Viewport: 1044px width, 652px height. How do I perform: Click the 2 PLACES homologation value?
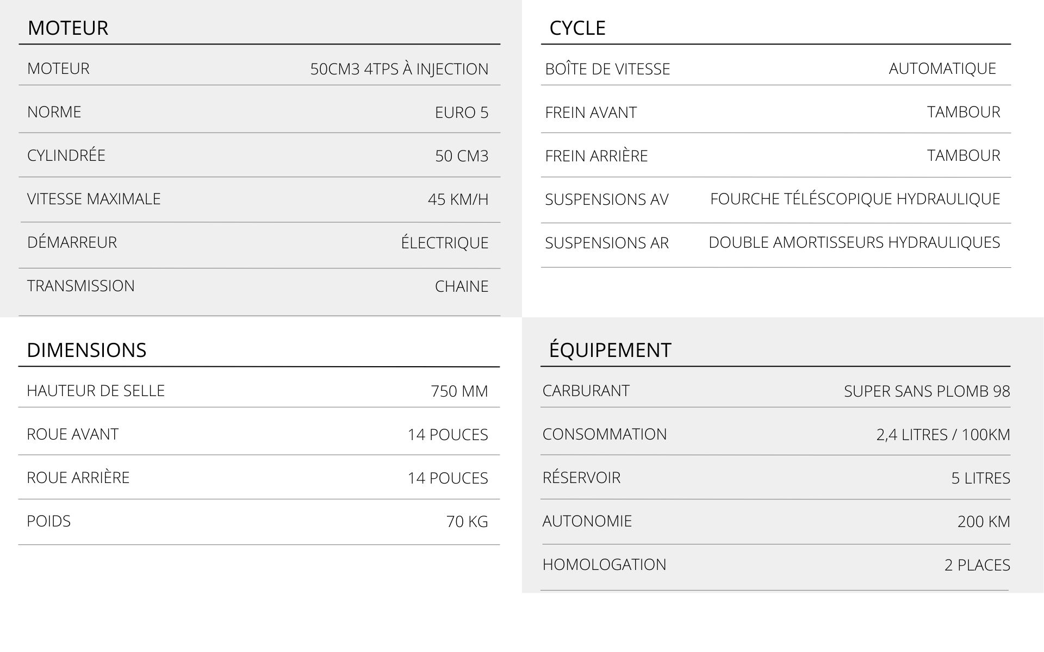[977, 565]
